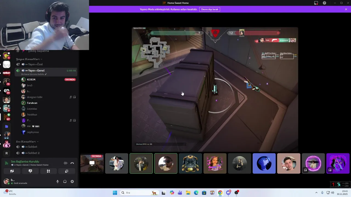The image size is (351, 197).
Task: Open Task View on the taskbar
Action: [x=163, y=193]
